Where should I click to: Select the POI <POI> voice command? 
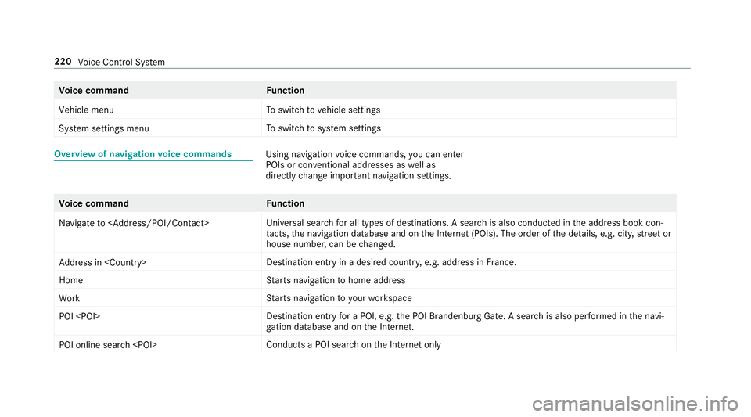80,316
